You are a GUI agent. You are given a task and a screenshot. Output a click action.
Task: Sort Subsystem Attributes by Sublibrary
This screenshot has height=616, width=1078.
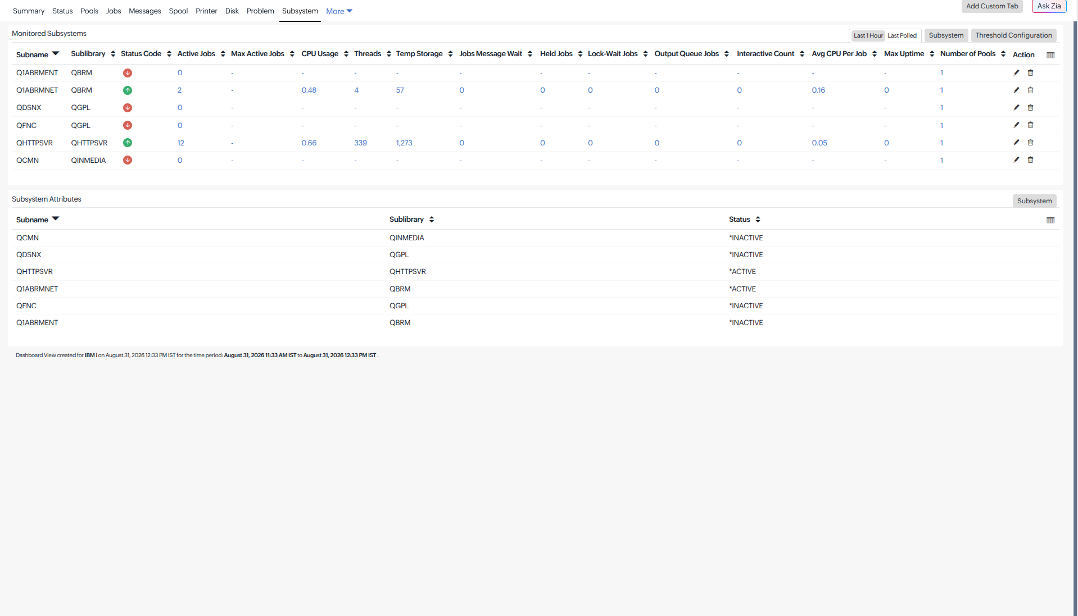[412, 220]
